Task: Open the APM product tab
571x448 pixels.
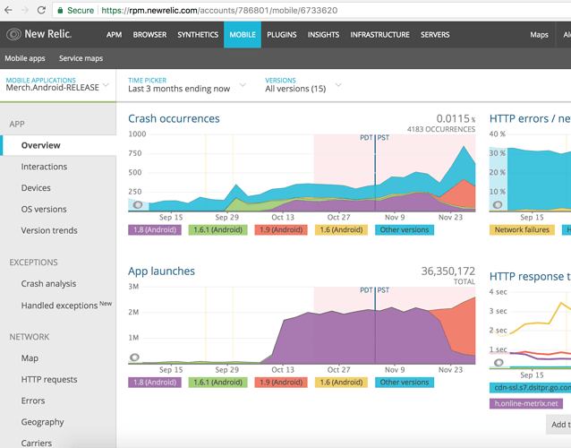Action: tap(114, 35)
